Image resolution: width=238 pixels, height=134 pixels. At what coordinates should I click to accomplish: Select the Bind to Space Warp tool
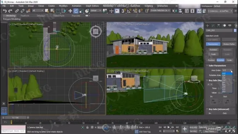pyautogui.click(x=28, y=11)
